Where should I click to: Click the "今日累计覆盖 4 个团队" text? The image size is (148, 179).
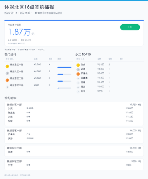(27, 49)
